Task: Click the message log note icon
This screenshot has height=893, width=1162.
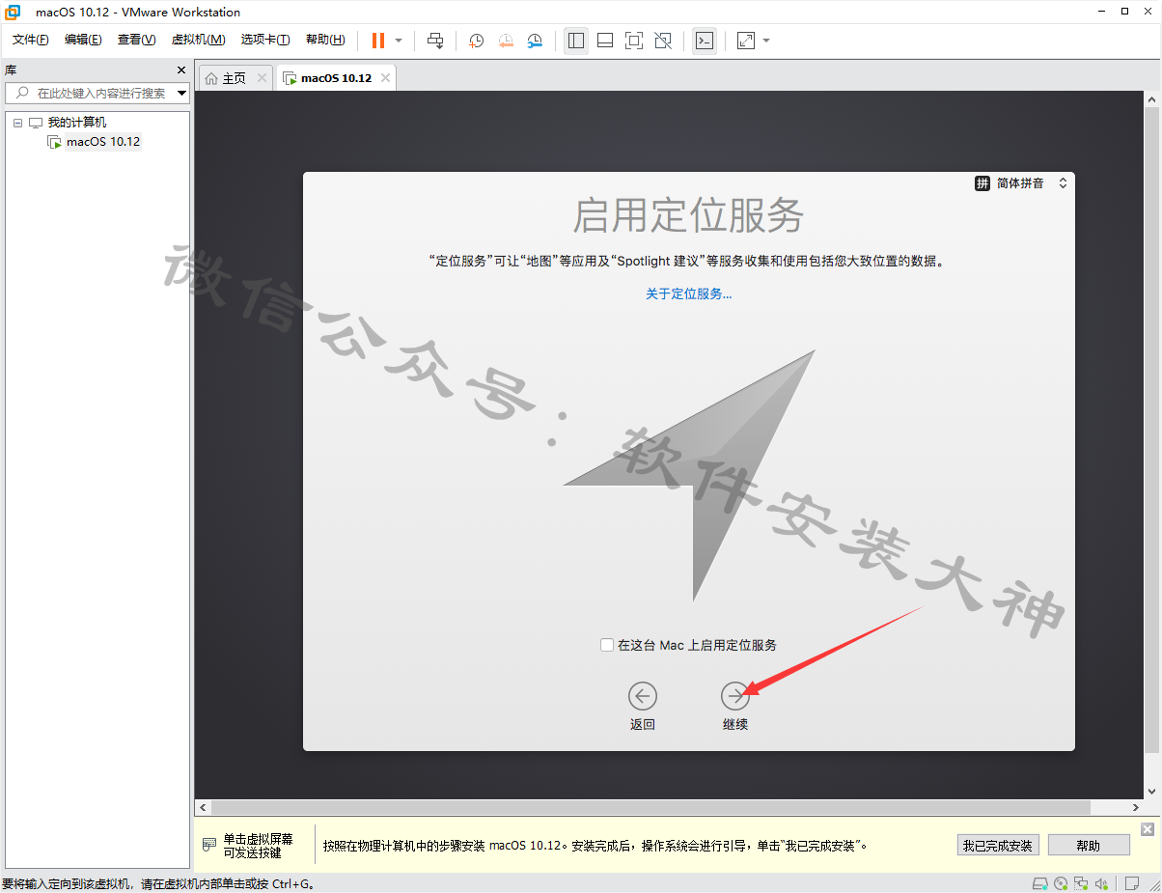Action: (1133, 883)
